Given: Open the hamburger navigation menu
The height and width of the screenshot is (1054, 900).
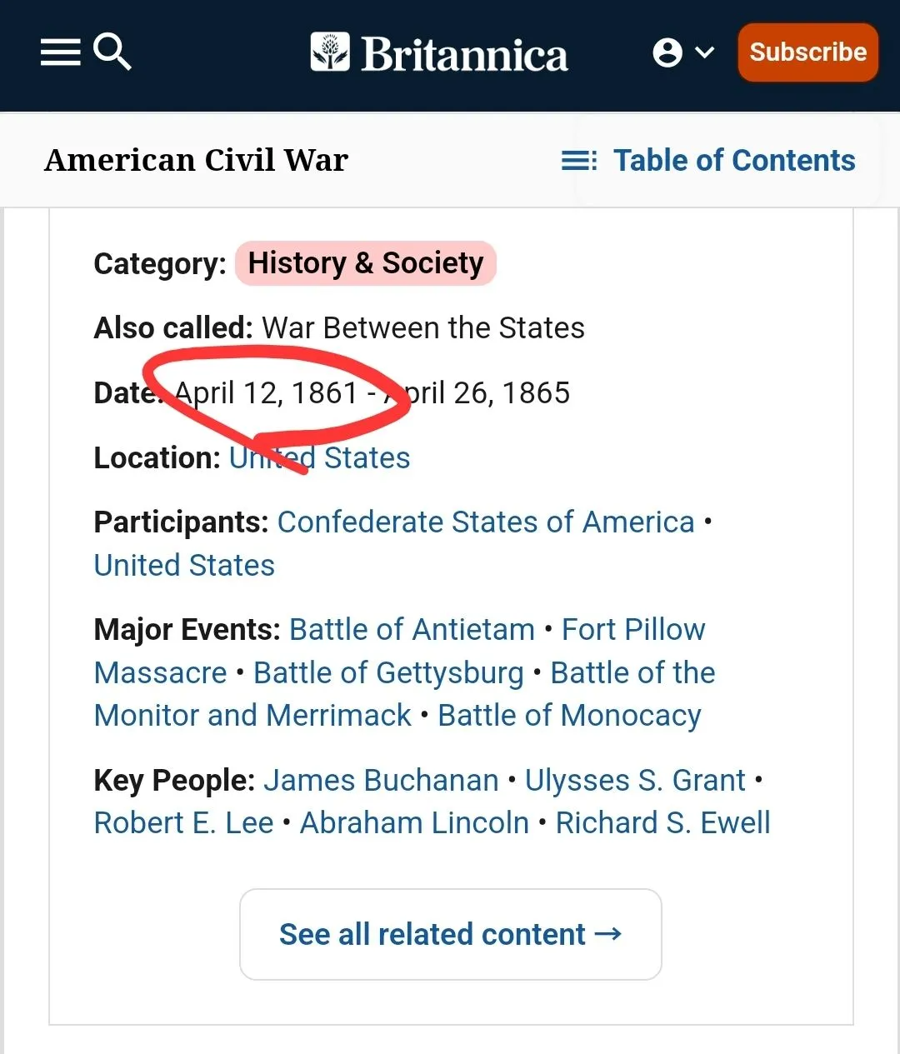Looking at the screenshot, I should (60, 52).
